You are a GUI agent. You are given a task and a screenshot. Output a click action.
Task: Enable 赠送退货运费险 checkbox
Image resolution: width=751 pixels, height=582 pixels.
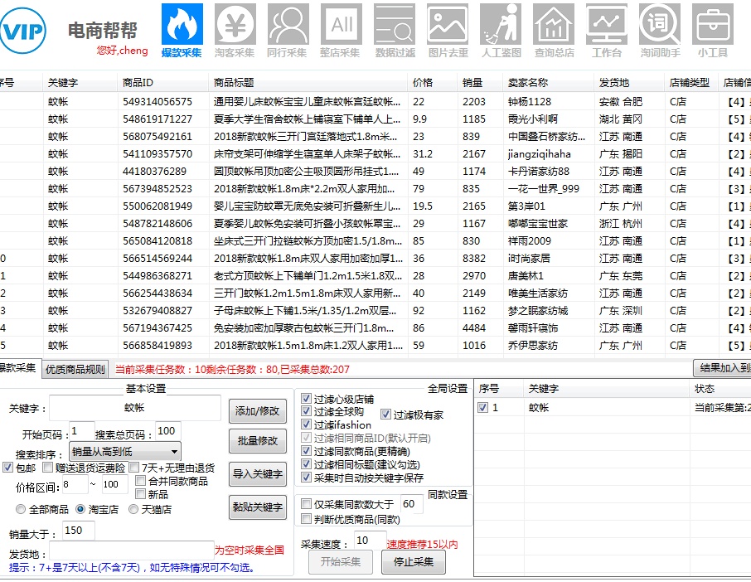pos(47,468)
